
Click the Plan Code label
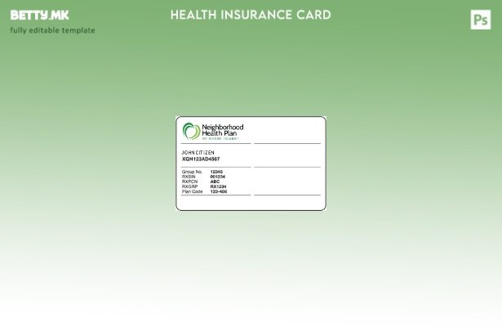192,191
